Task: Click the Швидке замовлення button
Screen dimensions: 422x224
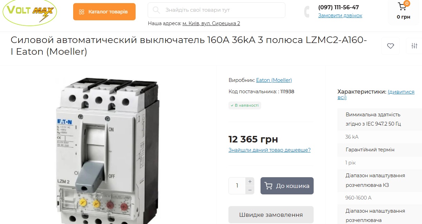Action: click(271, 215)
